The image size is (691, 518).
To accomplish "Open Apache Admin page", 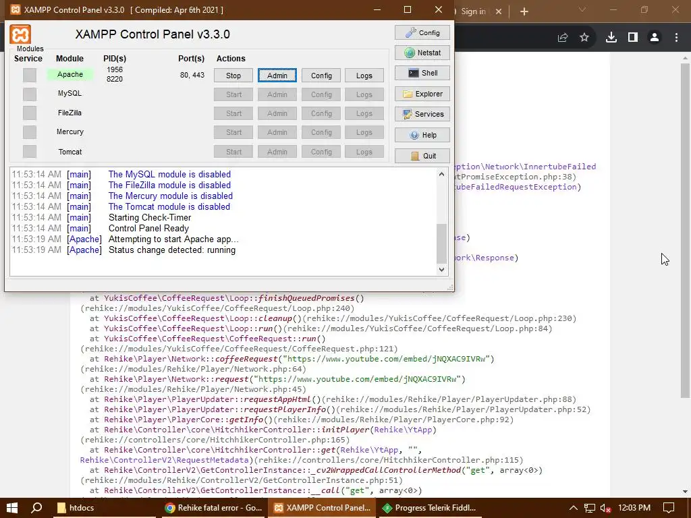I will [x=277, y=76].
